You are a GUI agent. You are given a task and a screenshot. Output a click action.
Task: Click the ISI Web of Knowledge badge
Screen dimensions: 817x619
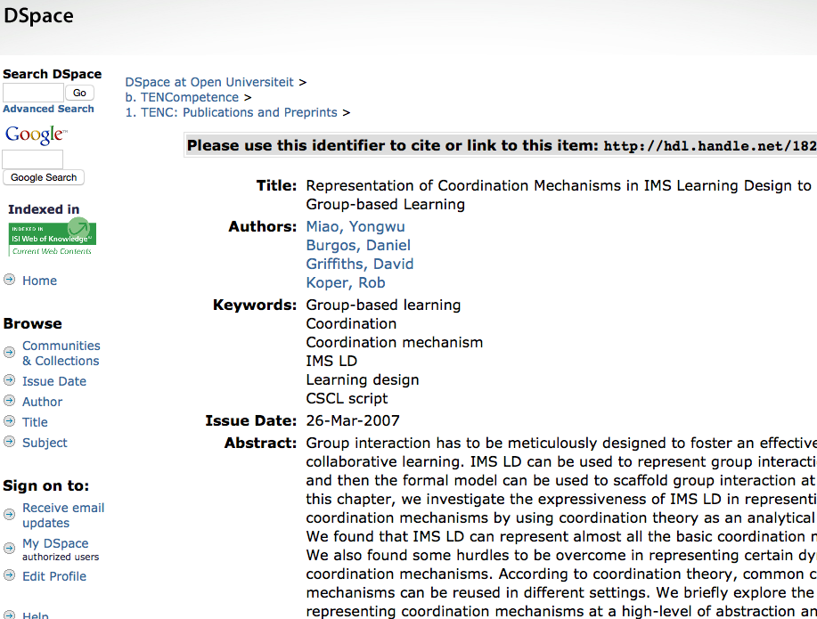(52, 238)
